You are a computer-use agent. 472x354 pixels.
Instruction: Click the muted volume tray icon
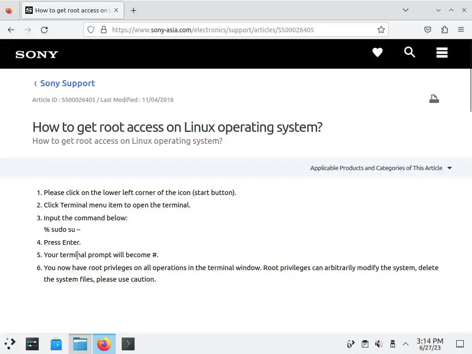[379, 344]
